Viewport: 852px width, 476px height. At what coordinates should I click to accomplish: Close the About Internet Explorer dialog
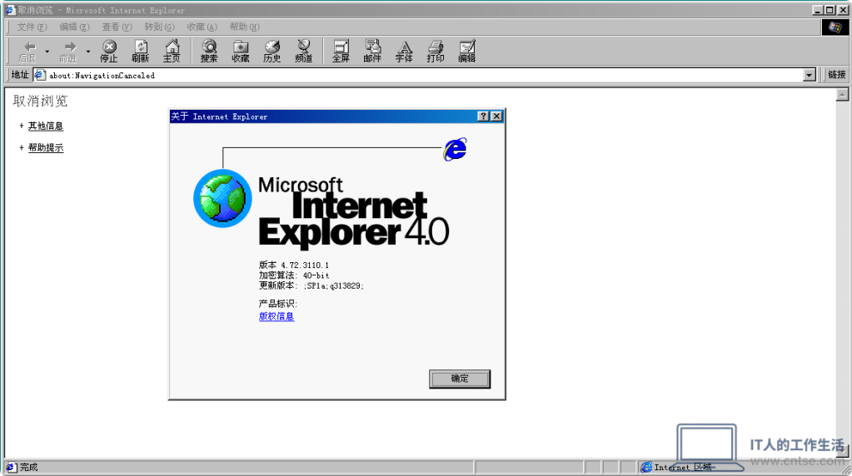[496, 117]
